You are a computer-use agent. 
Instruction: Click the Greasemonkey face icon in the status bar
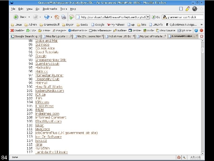point(179,157)
